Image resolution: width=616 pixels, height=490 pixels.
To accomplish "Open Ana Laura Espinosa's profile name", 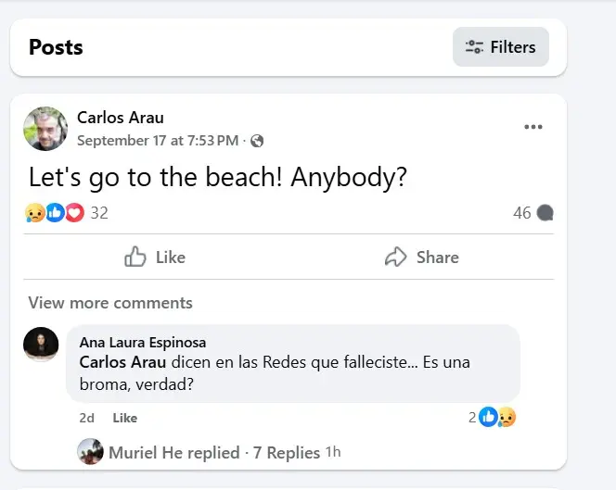I will pos(143,343).
